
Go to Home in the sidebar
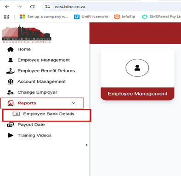pos(24,49)
